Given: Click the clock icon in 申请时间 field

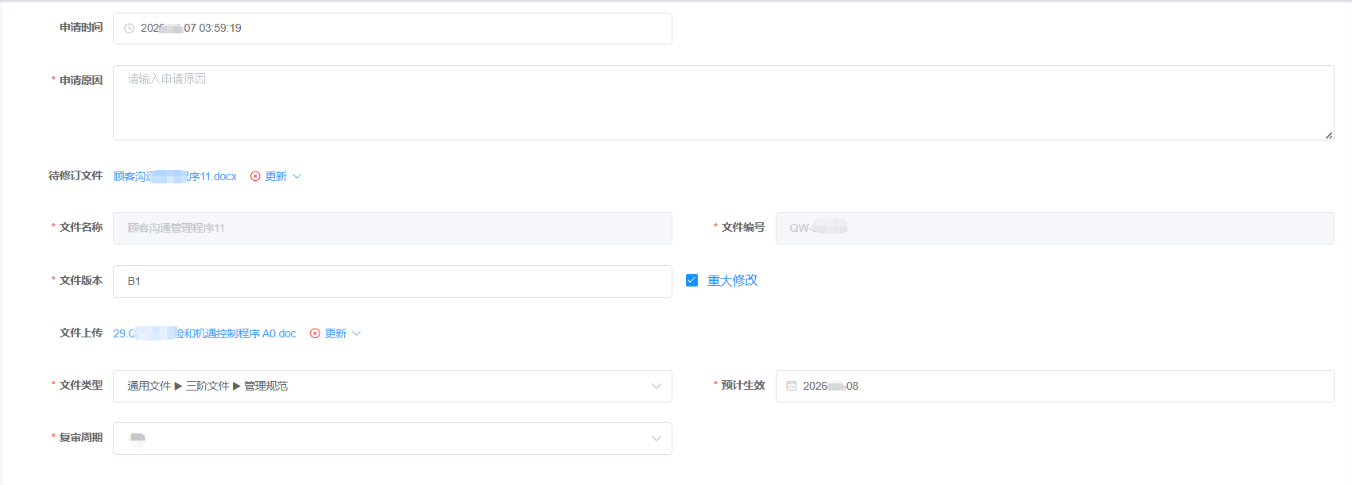Looking at the screenshot, I should pyautogui.click(x=129, y=29).
